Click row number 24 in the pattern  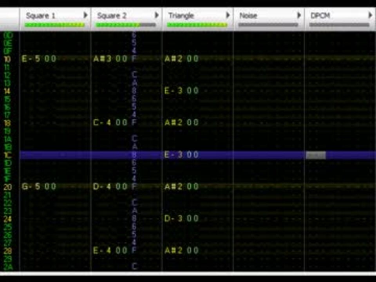[7, 219]
